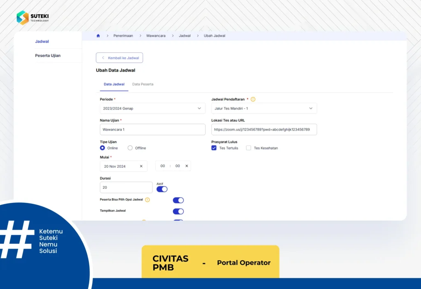Clear the Mulai time value

point(187,166)
